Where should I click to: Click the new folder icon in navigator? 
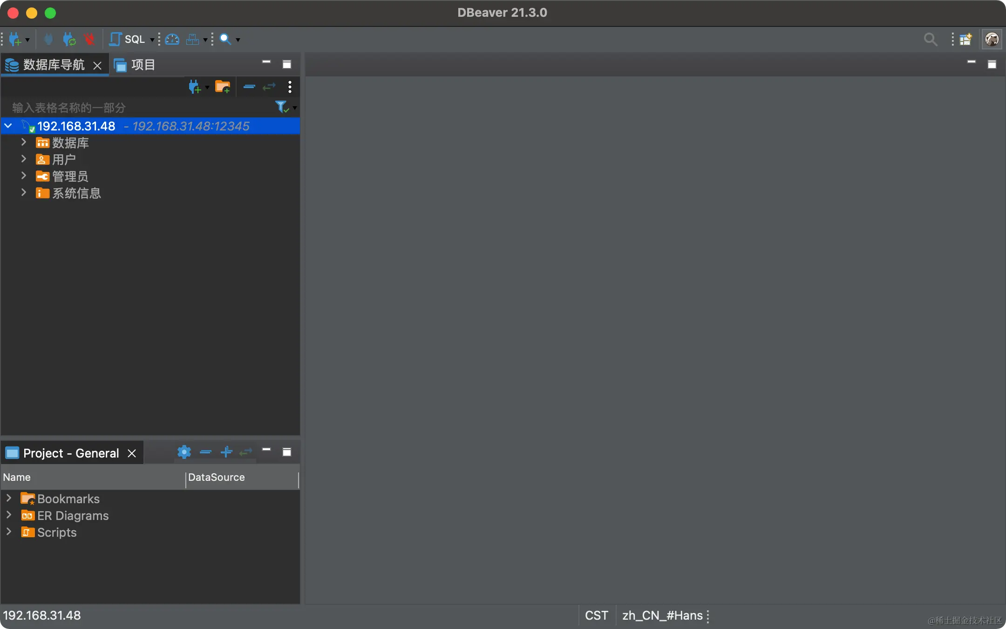(x=222, y=87)
